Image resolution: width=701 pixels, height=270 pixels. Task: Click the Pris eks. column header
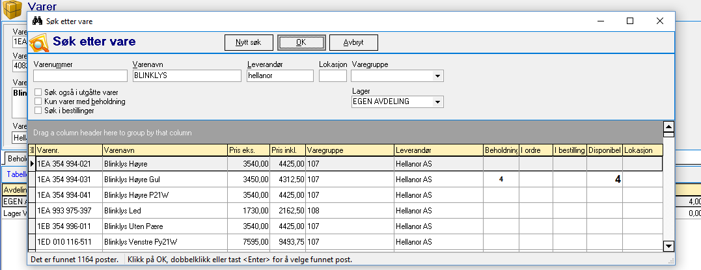tap(248, 150)
